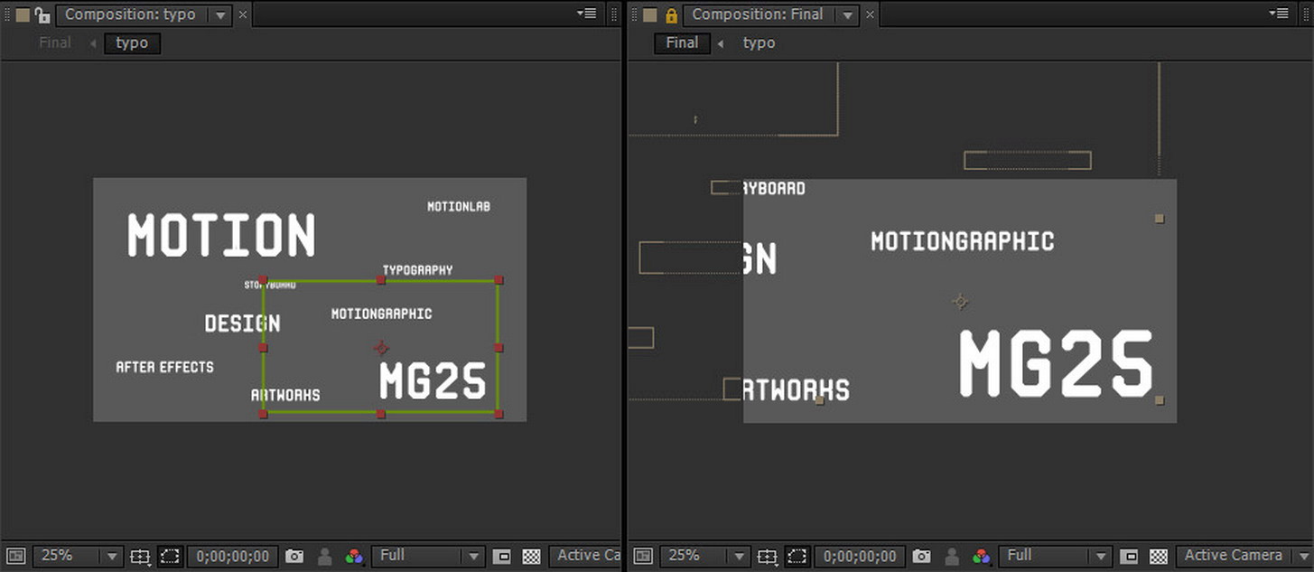Open Composition: Final viewer dropdown

coord(847,15)
